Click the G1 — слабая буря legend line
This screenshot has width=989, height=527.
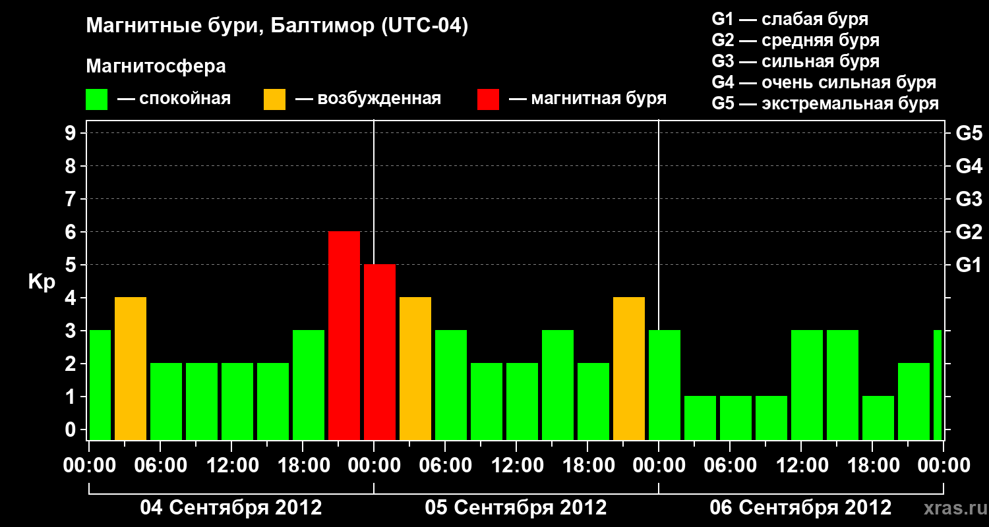pos(790,19)
